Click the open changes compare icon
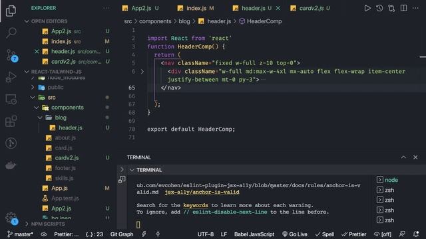This screenshot has width=426, height=239. pyautogui.click(x=391, y=8)
